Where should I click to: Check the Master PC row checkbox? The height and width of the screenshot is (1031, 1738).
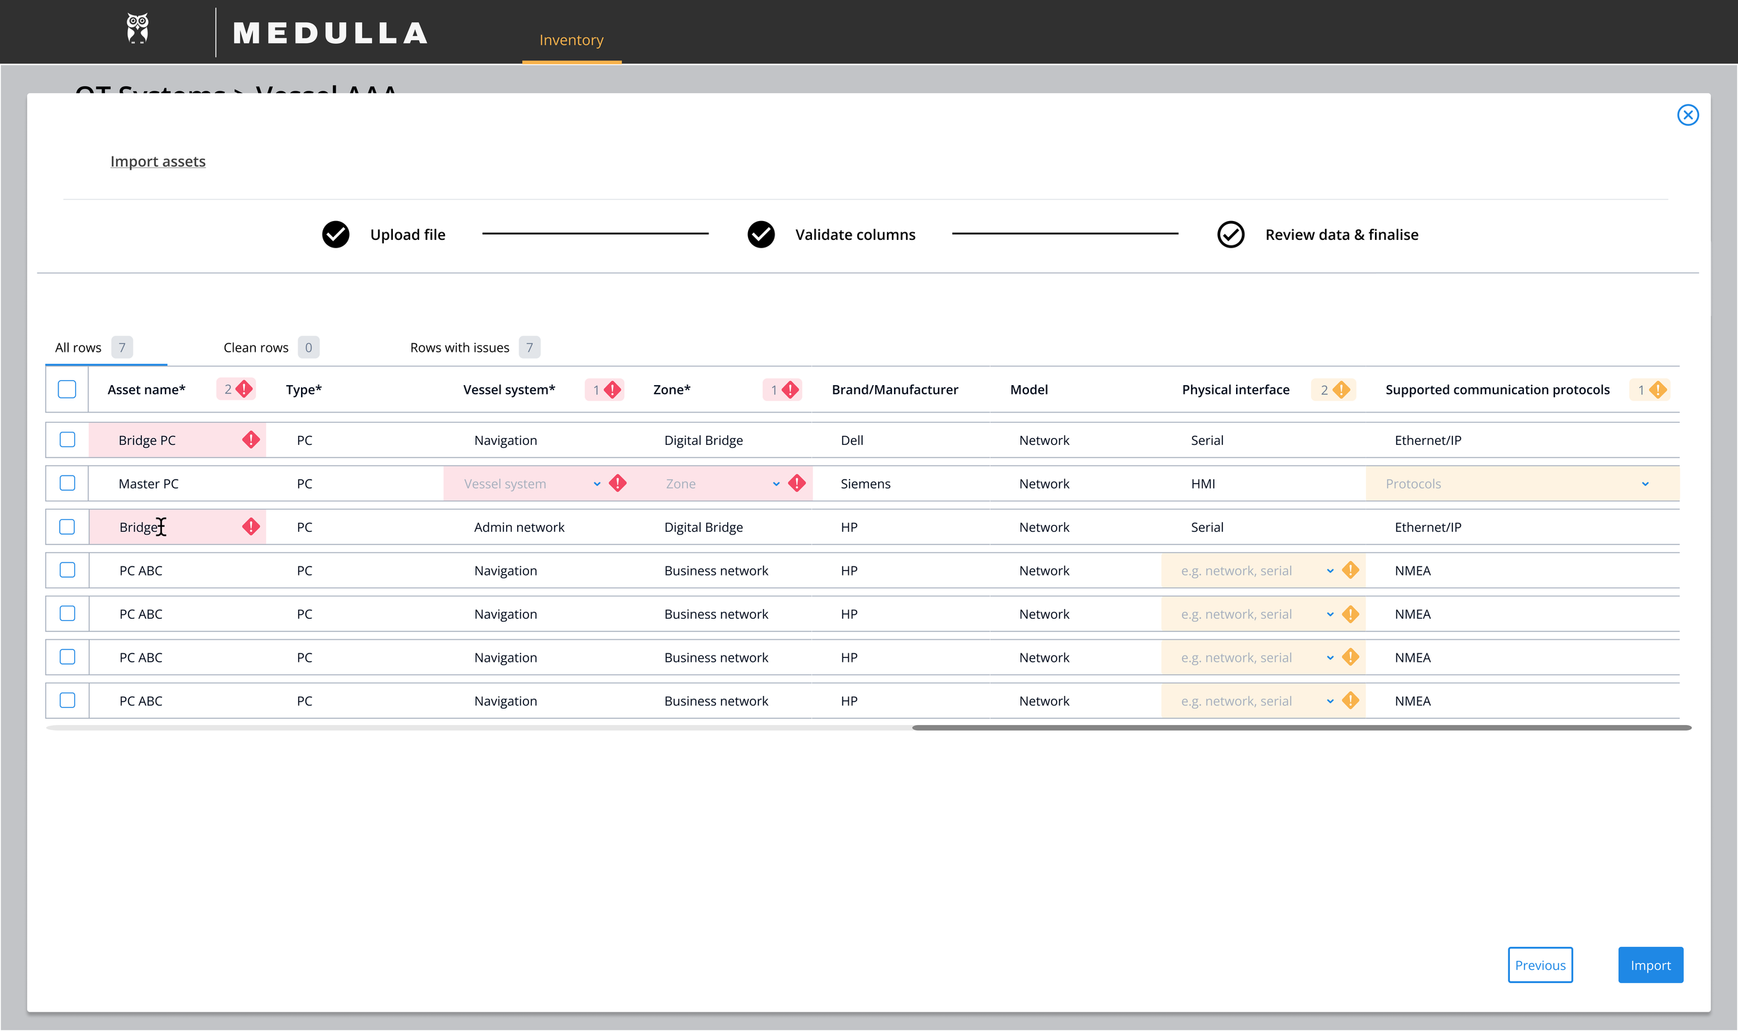point(67,483)
